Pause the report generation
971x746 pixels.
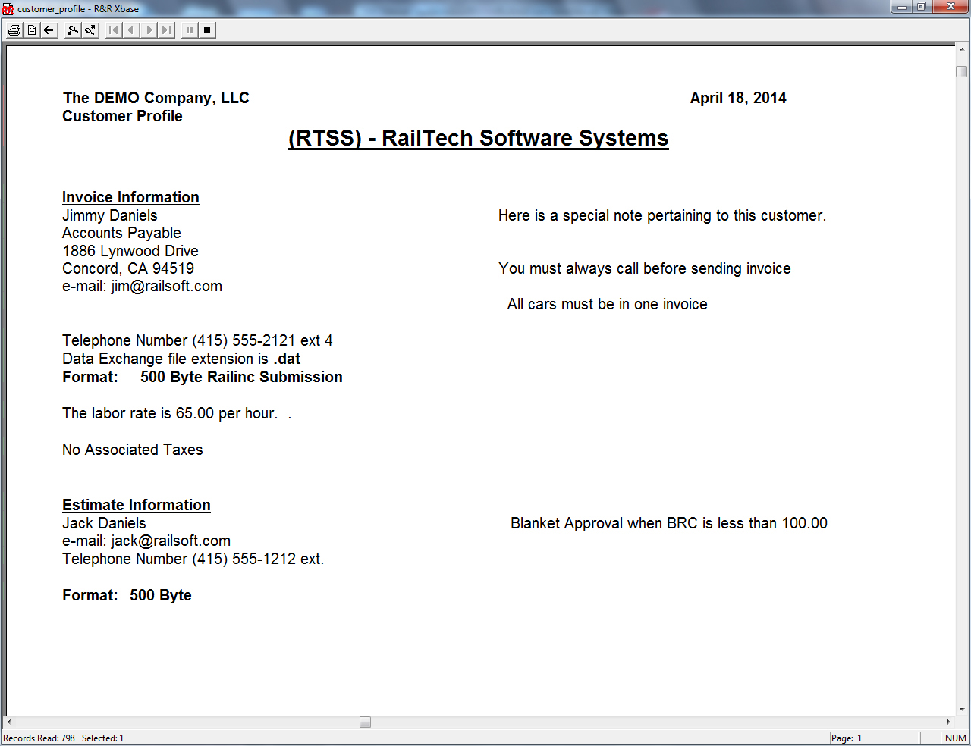[190, 30]
